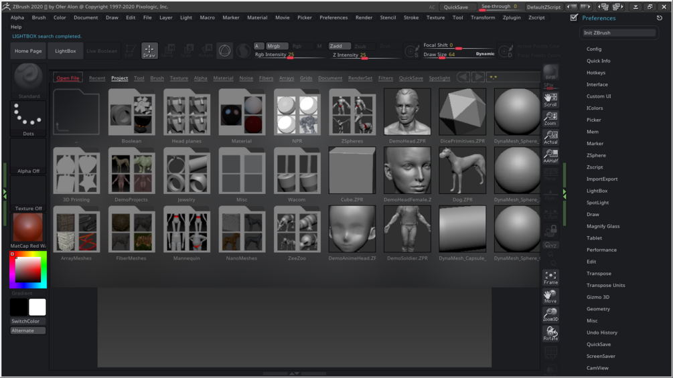Click the Rotate view icon
The width and height of the screenshot is (673, 378).
[550, 333]
